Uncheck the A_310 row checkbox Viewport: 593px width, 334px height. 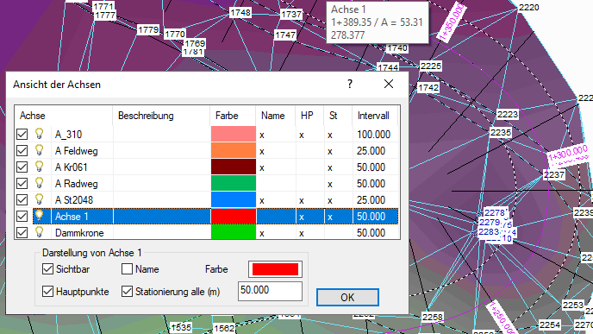(x=22, y=134)
